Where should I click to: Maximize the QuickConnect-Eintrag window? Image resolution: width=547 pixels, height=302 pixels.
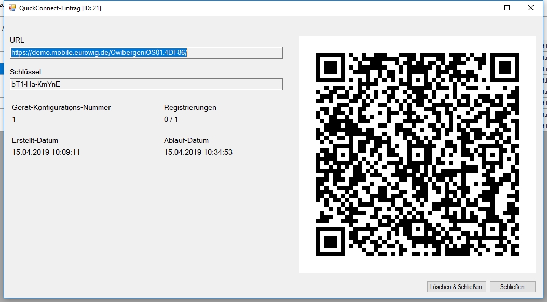click(507, 8)
